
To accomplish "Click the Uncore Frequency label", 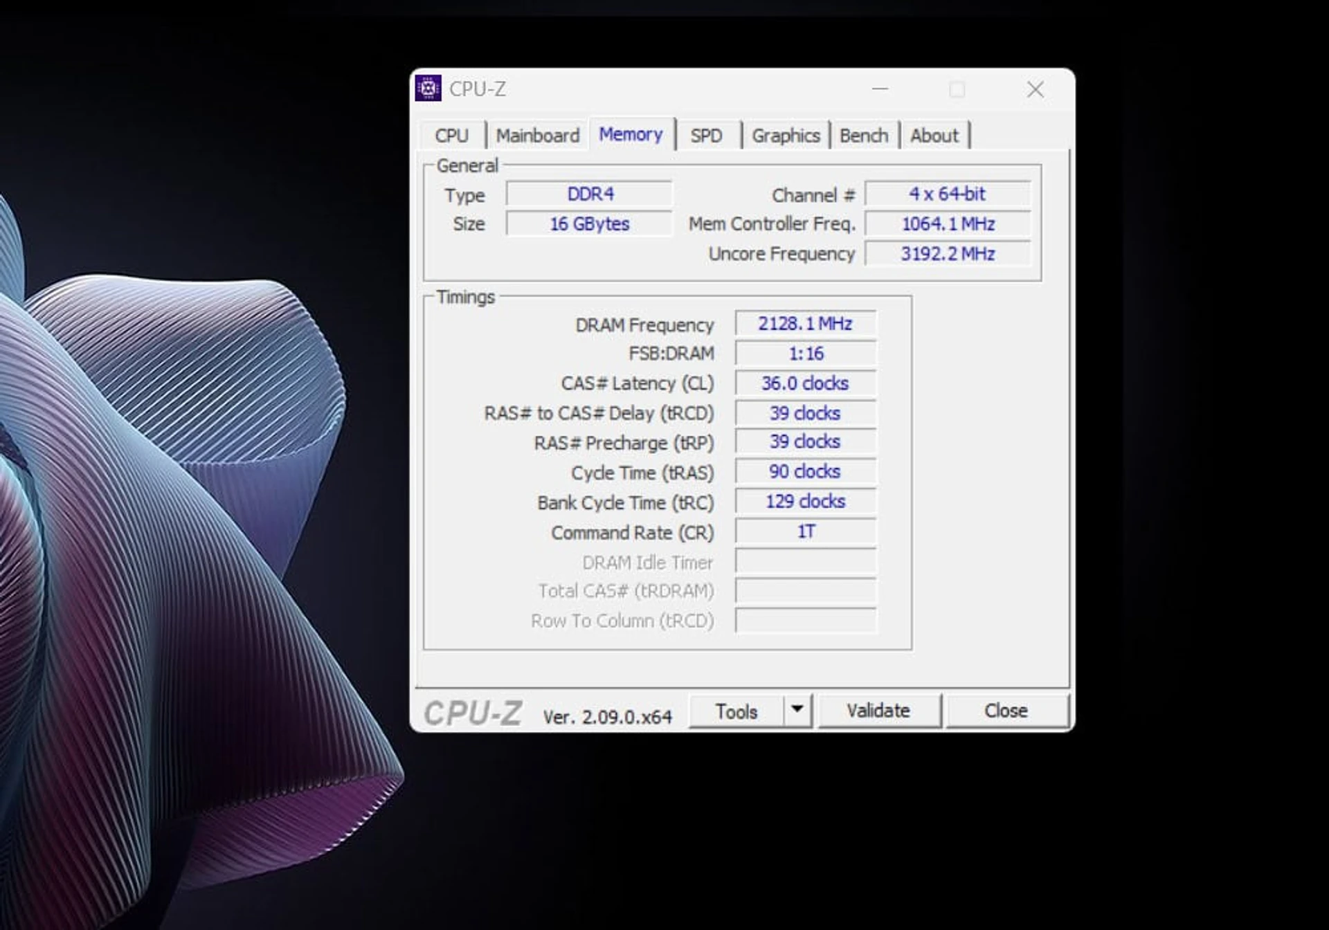I will (781, 254).
